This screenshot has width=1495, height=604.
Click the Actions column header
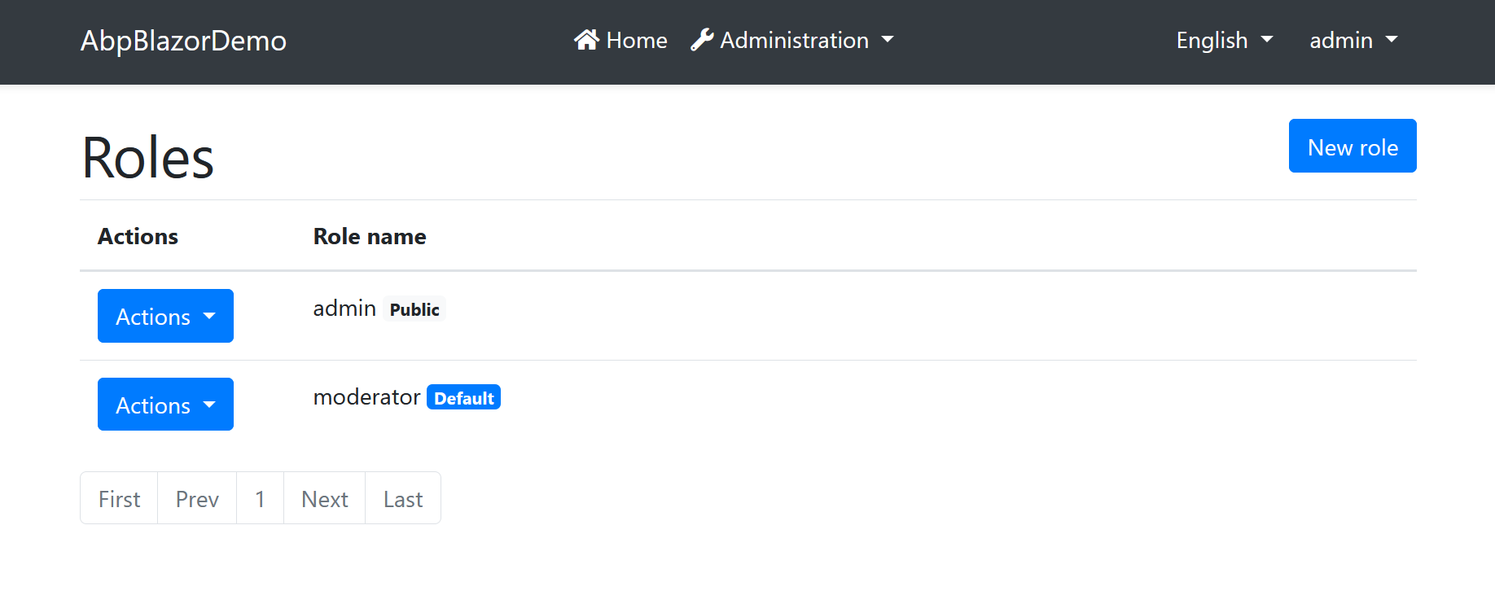138,236
